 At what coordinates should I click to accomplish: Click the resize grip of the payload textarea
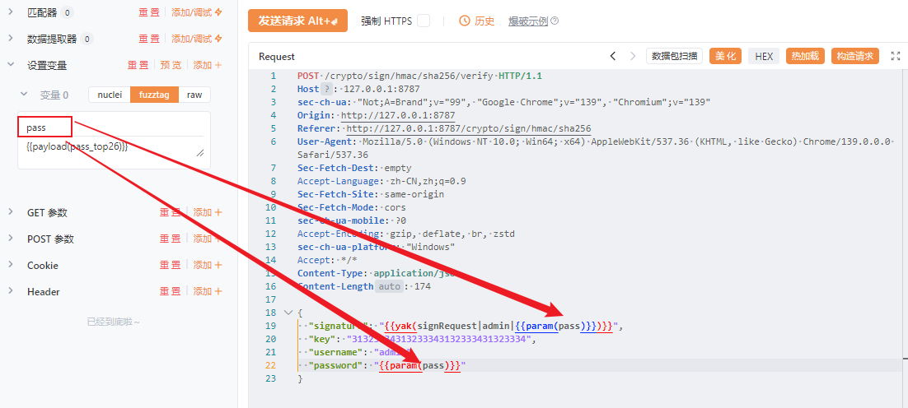pyautogui.click(x=199, y=152)
